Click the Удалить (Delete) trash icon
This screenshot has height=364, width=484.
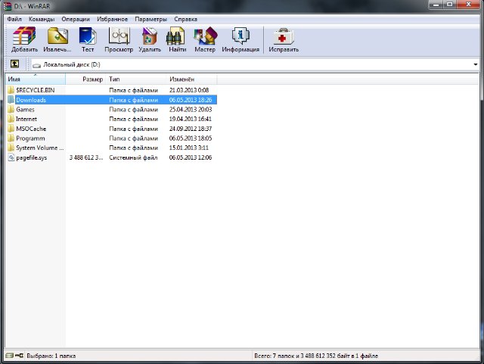150,36
